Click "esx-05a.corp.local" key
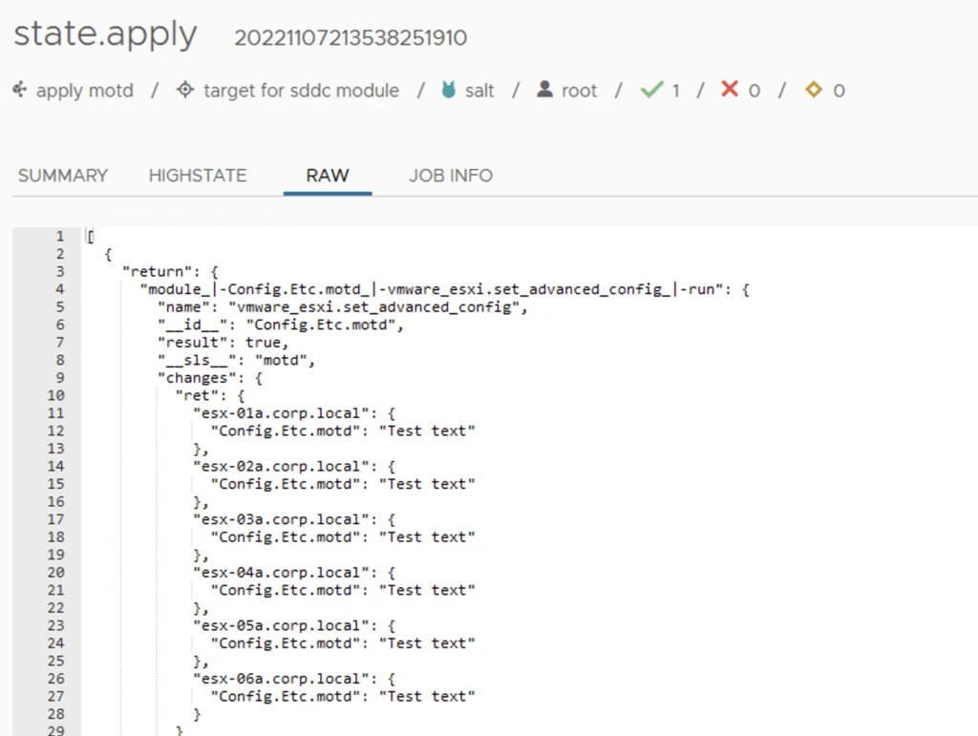Image resolution: width=978 pixels, height=736 pixels. click(281, 625)
